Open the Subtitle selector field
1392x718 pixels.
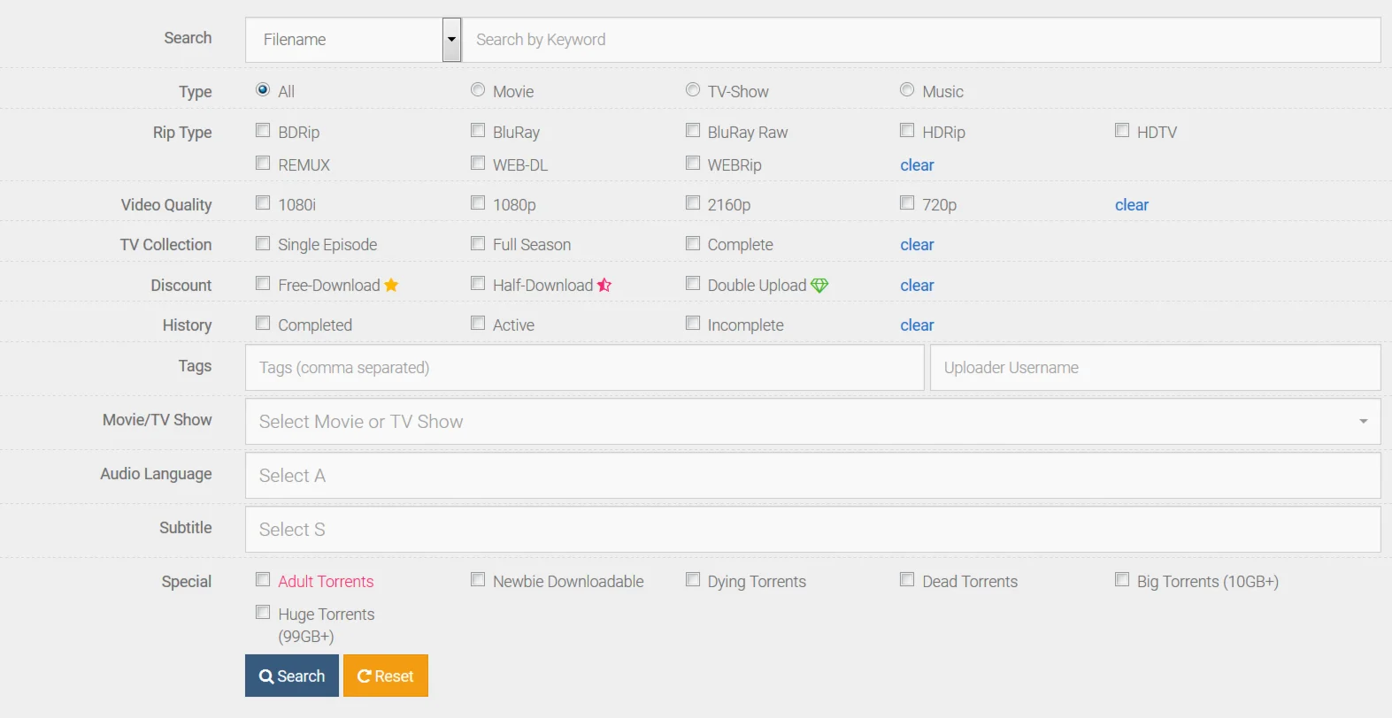[812, 530]
